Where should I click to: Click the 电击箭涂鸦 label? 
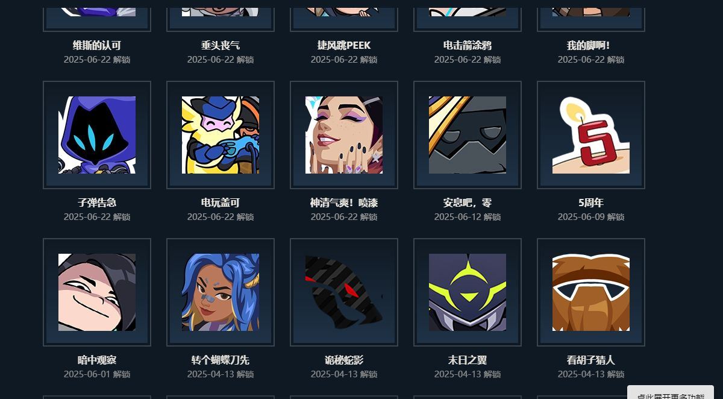pyautogui.click(x=468, y=45)
